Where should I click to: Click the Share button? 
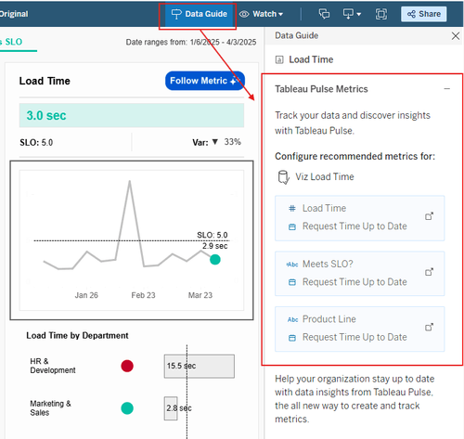(x=424, y=14)
